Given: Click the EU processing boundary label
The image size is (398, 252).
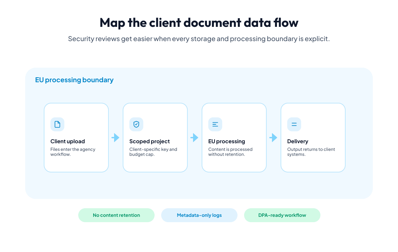Looking at the screenshot, I should pyautogui.click(x=74, y=80).
